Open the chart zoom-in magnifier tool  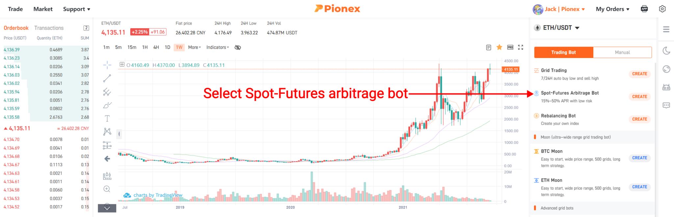click(x=107, y=189)
